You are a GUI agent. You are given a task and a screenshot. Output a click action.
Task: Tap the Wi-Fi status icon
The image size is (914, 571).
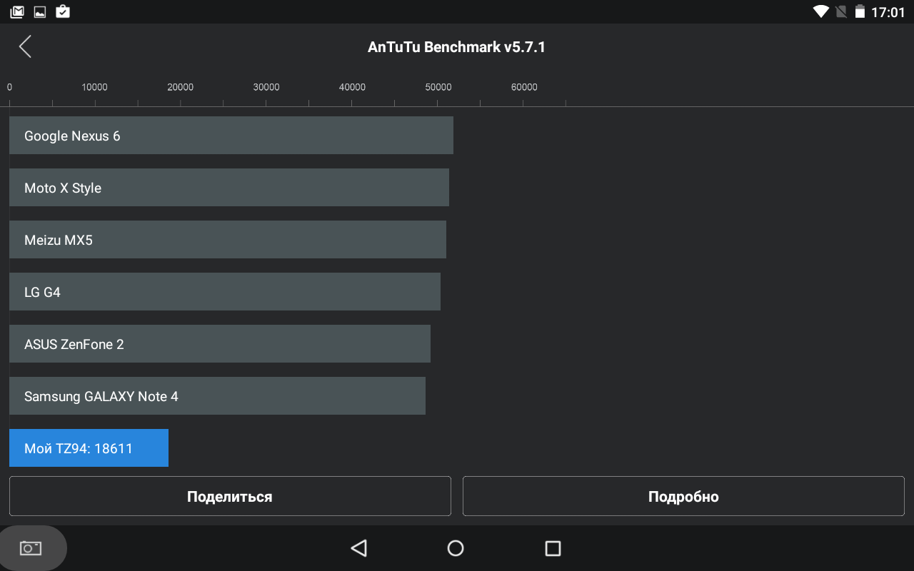(820, 11)
